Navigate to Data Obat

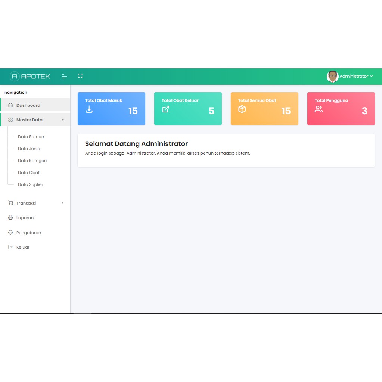pos(29,173)
